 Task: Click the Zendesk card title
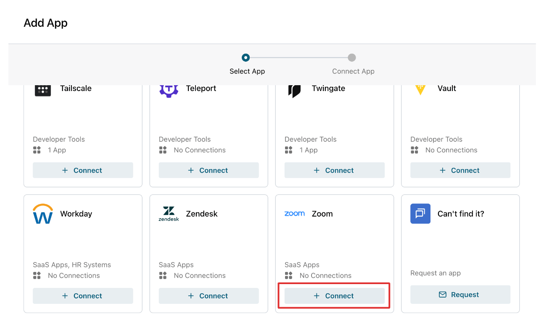click(202, 214)
